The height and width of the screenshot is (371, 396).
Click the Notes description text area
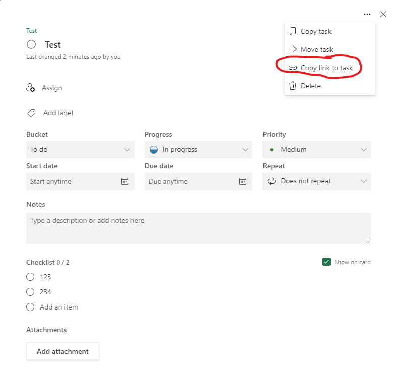(x=199, y=228)
